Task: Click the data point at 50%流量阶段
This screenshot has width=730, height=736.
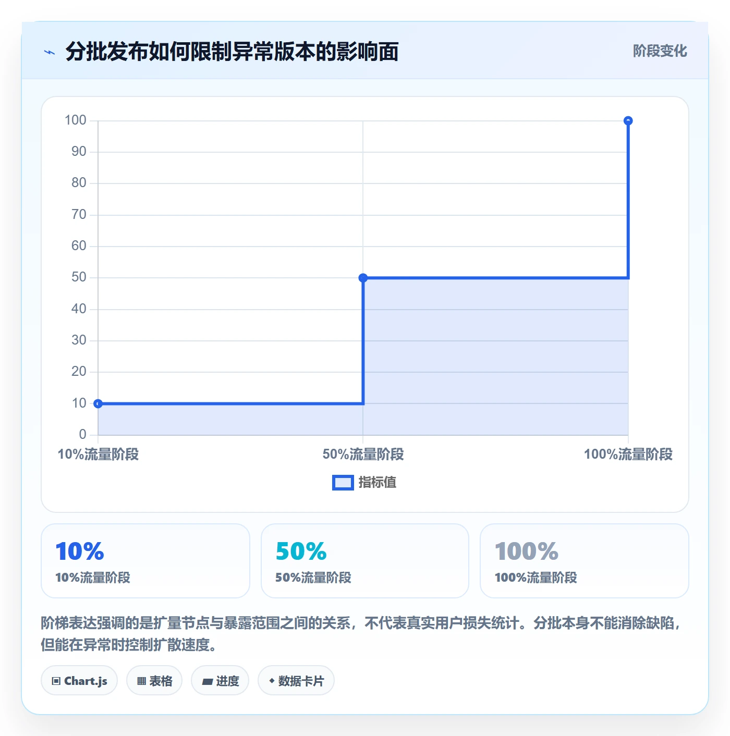Action: [363, 278]
